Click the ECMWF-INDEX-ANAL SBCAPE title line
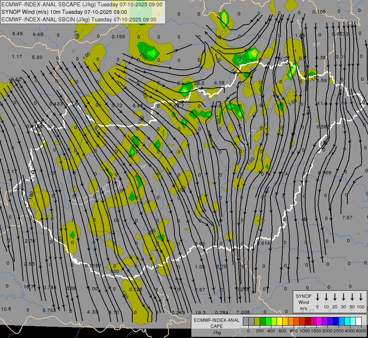The width and height of the screenshot is (368, 338). tap(82, 5)
